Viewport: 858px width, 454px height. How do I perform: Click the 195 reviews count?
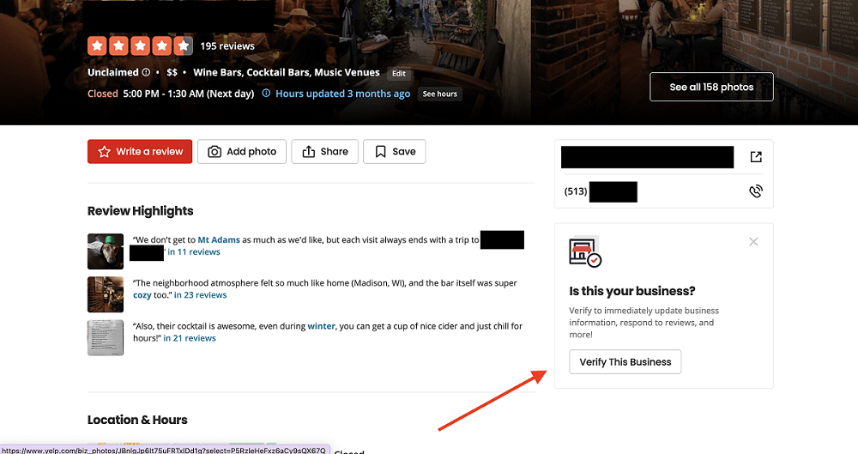tap(227, 46)
